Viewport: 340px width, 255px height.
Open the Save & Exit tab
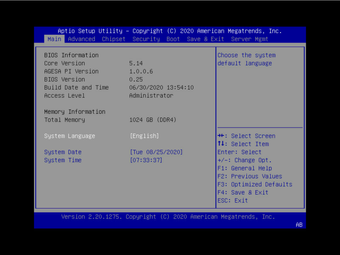[205, 39]
